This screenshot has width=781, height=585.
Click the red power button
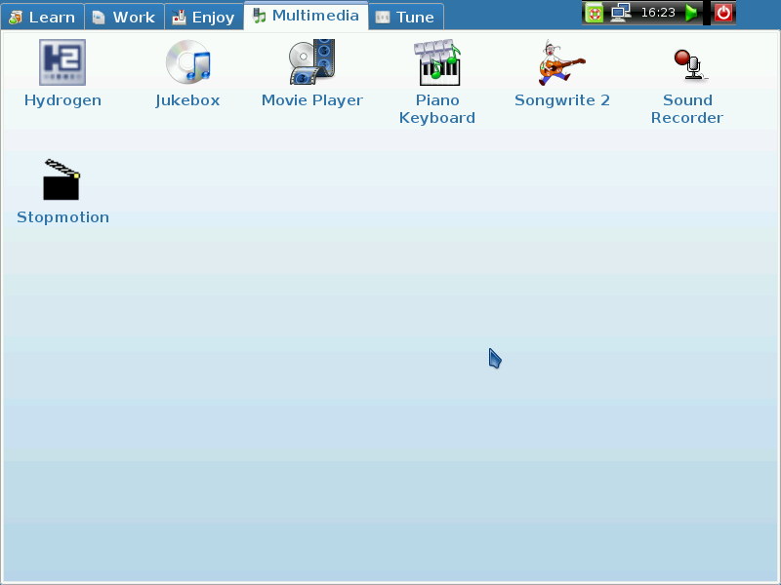click(x=723, y=13)
